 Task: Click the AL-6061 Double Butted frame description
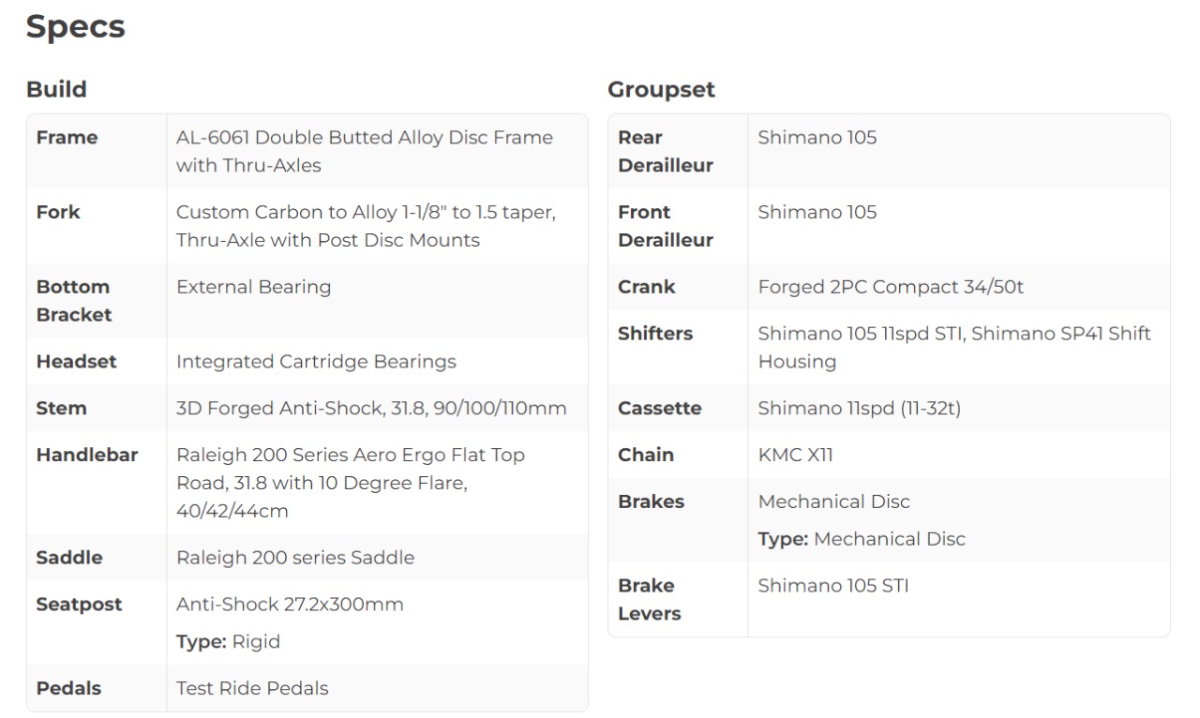tap(365, 151)
